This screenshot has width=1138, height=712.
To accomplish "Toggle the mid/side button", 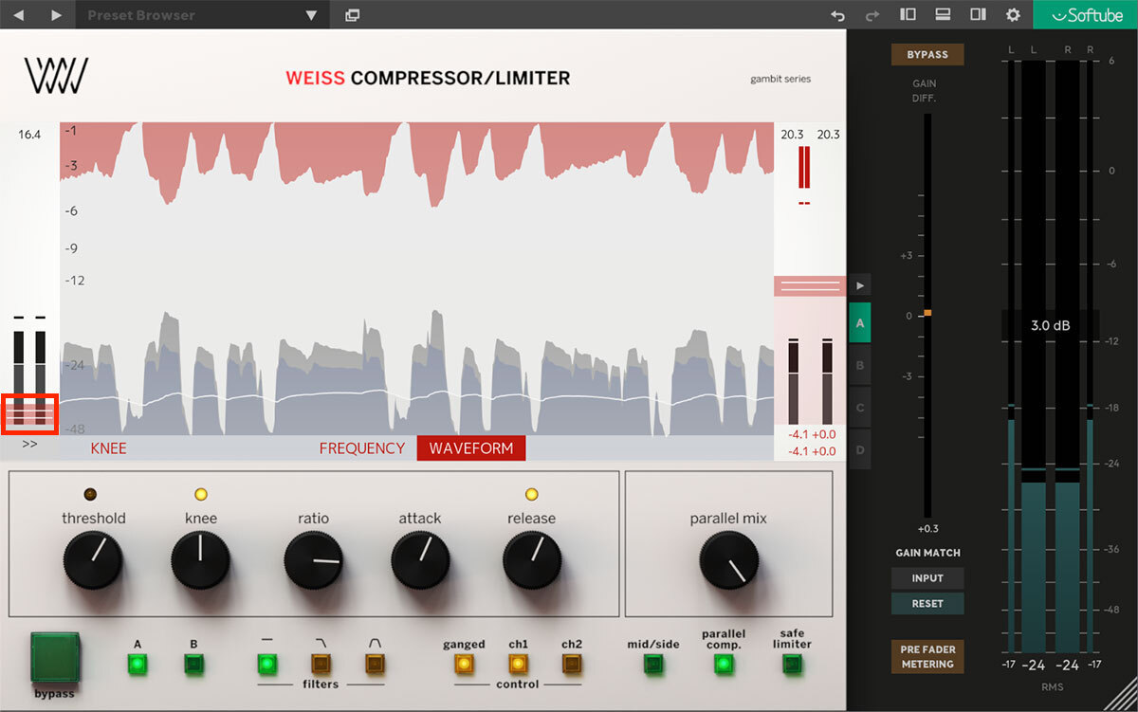I will pyautogui.click(x=652, y=664).
